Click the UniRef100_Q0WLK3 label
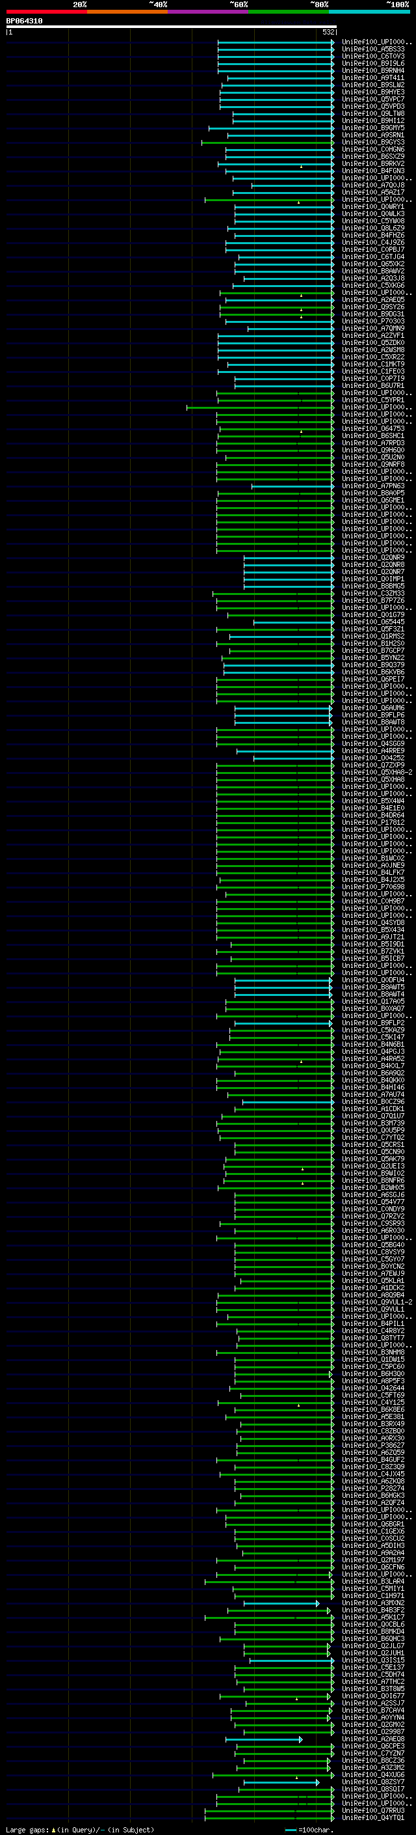Screen dimensions: 416x1835 (373, 214)
